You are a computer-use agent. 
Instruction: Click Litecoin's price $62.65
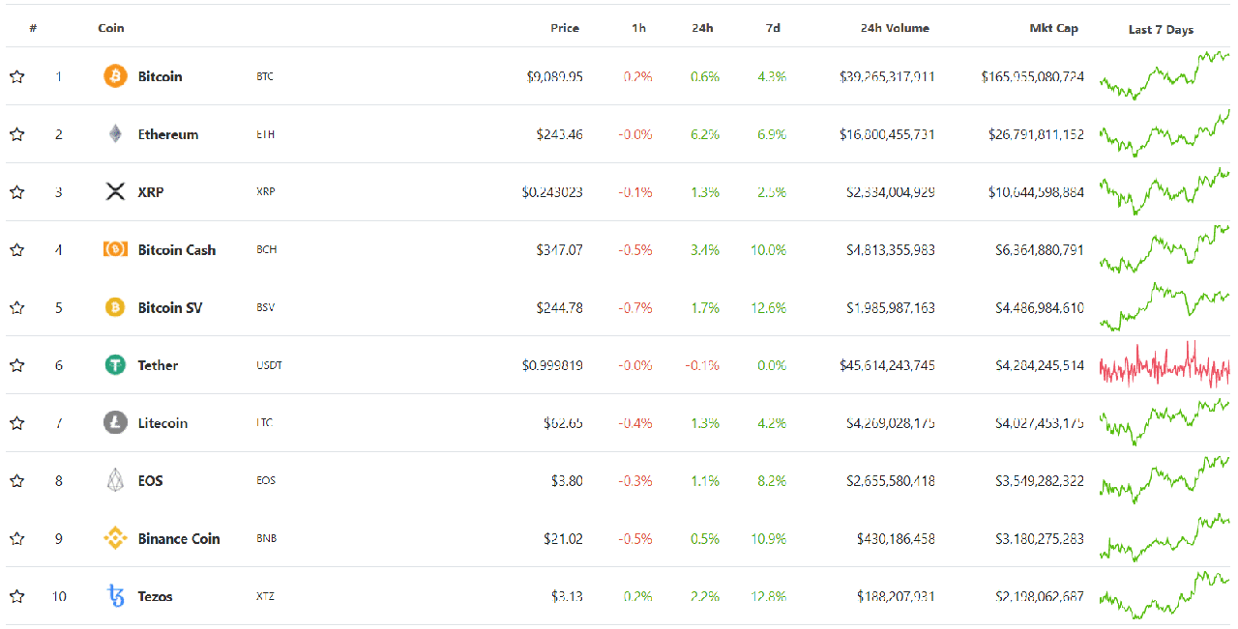[564, 423]
